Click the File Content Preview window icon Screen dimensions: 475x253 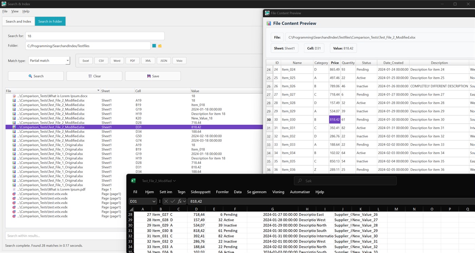click(267, 13)
